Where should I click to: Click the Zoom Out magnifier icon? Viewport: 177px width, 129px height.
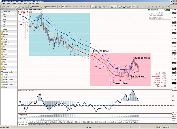click(107, 7)
